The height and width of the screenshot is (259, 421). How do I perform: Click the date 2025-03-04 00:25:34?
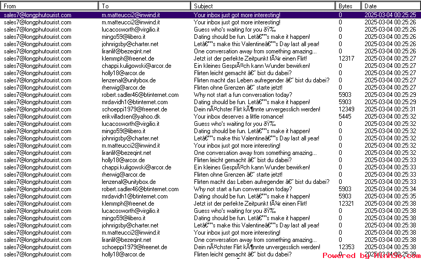pos(390,189)
